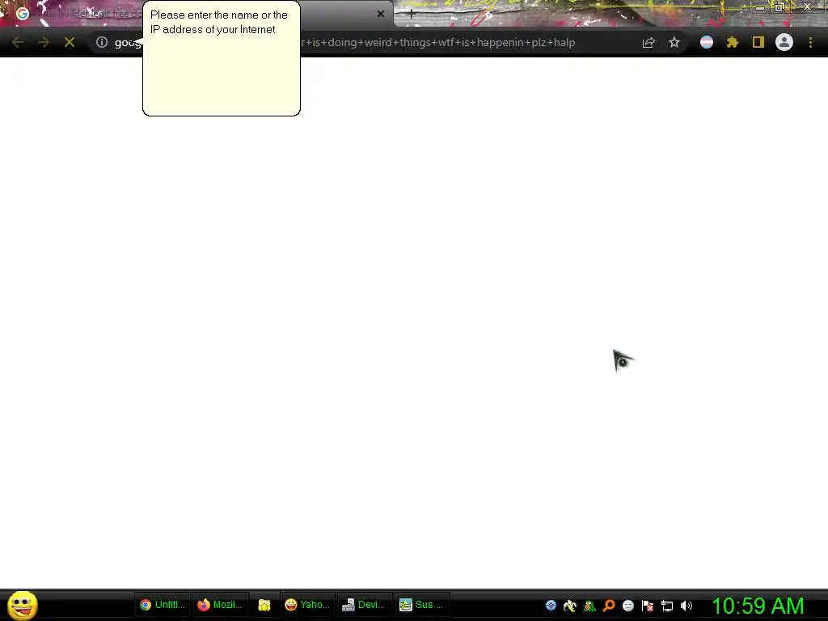
Task: Click the blue diamond tray icon
Action: click(551, 606)
